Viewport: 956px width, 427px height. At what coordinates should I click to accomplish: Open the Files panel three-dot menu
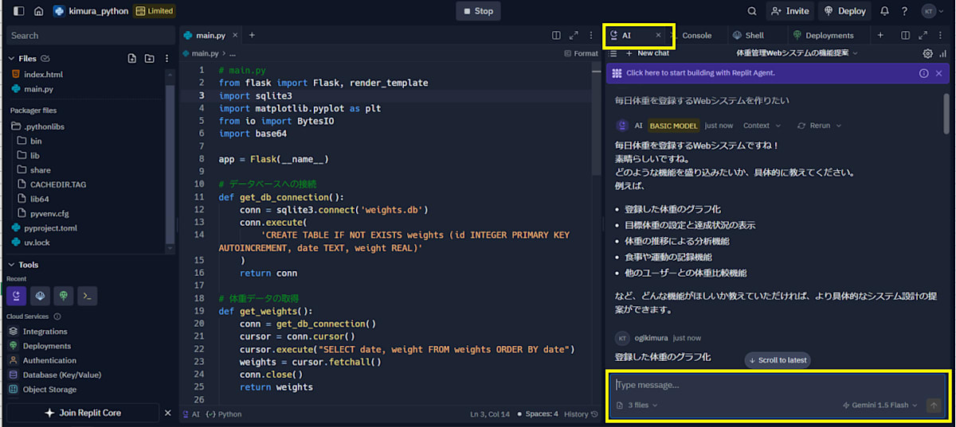(167, 58)
